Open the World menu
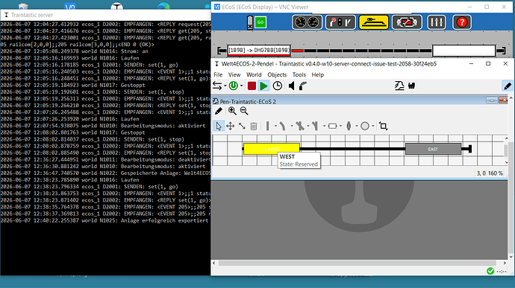 coord(254,74)
